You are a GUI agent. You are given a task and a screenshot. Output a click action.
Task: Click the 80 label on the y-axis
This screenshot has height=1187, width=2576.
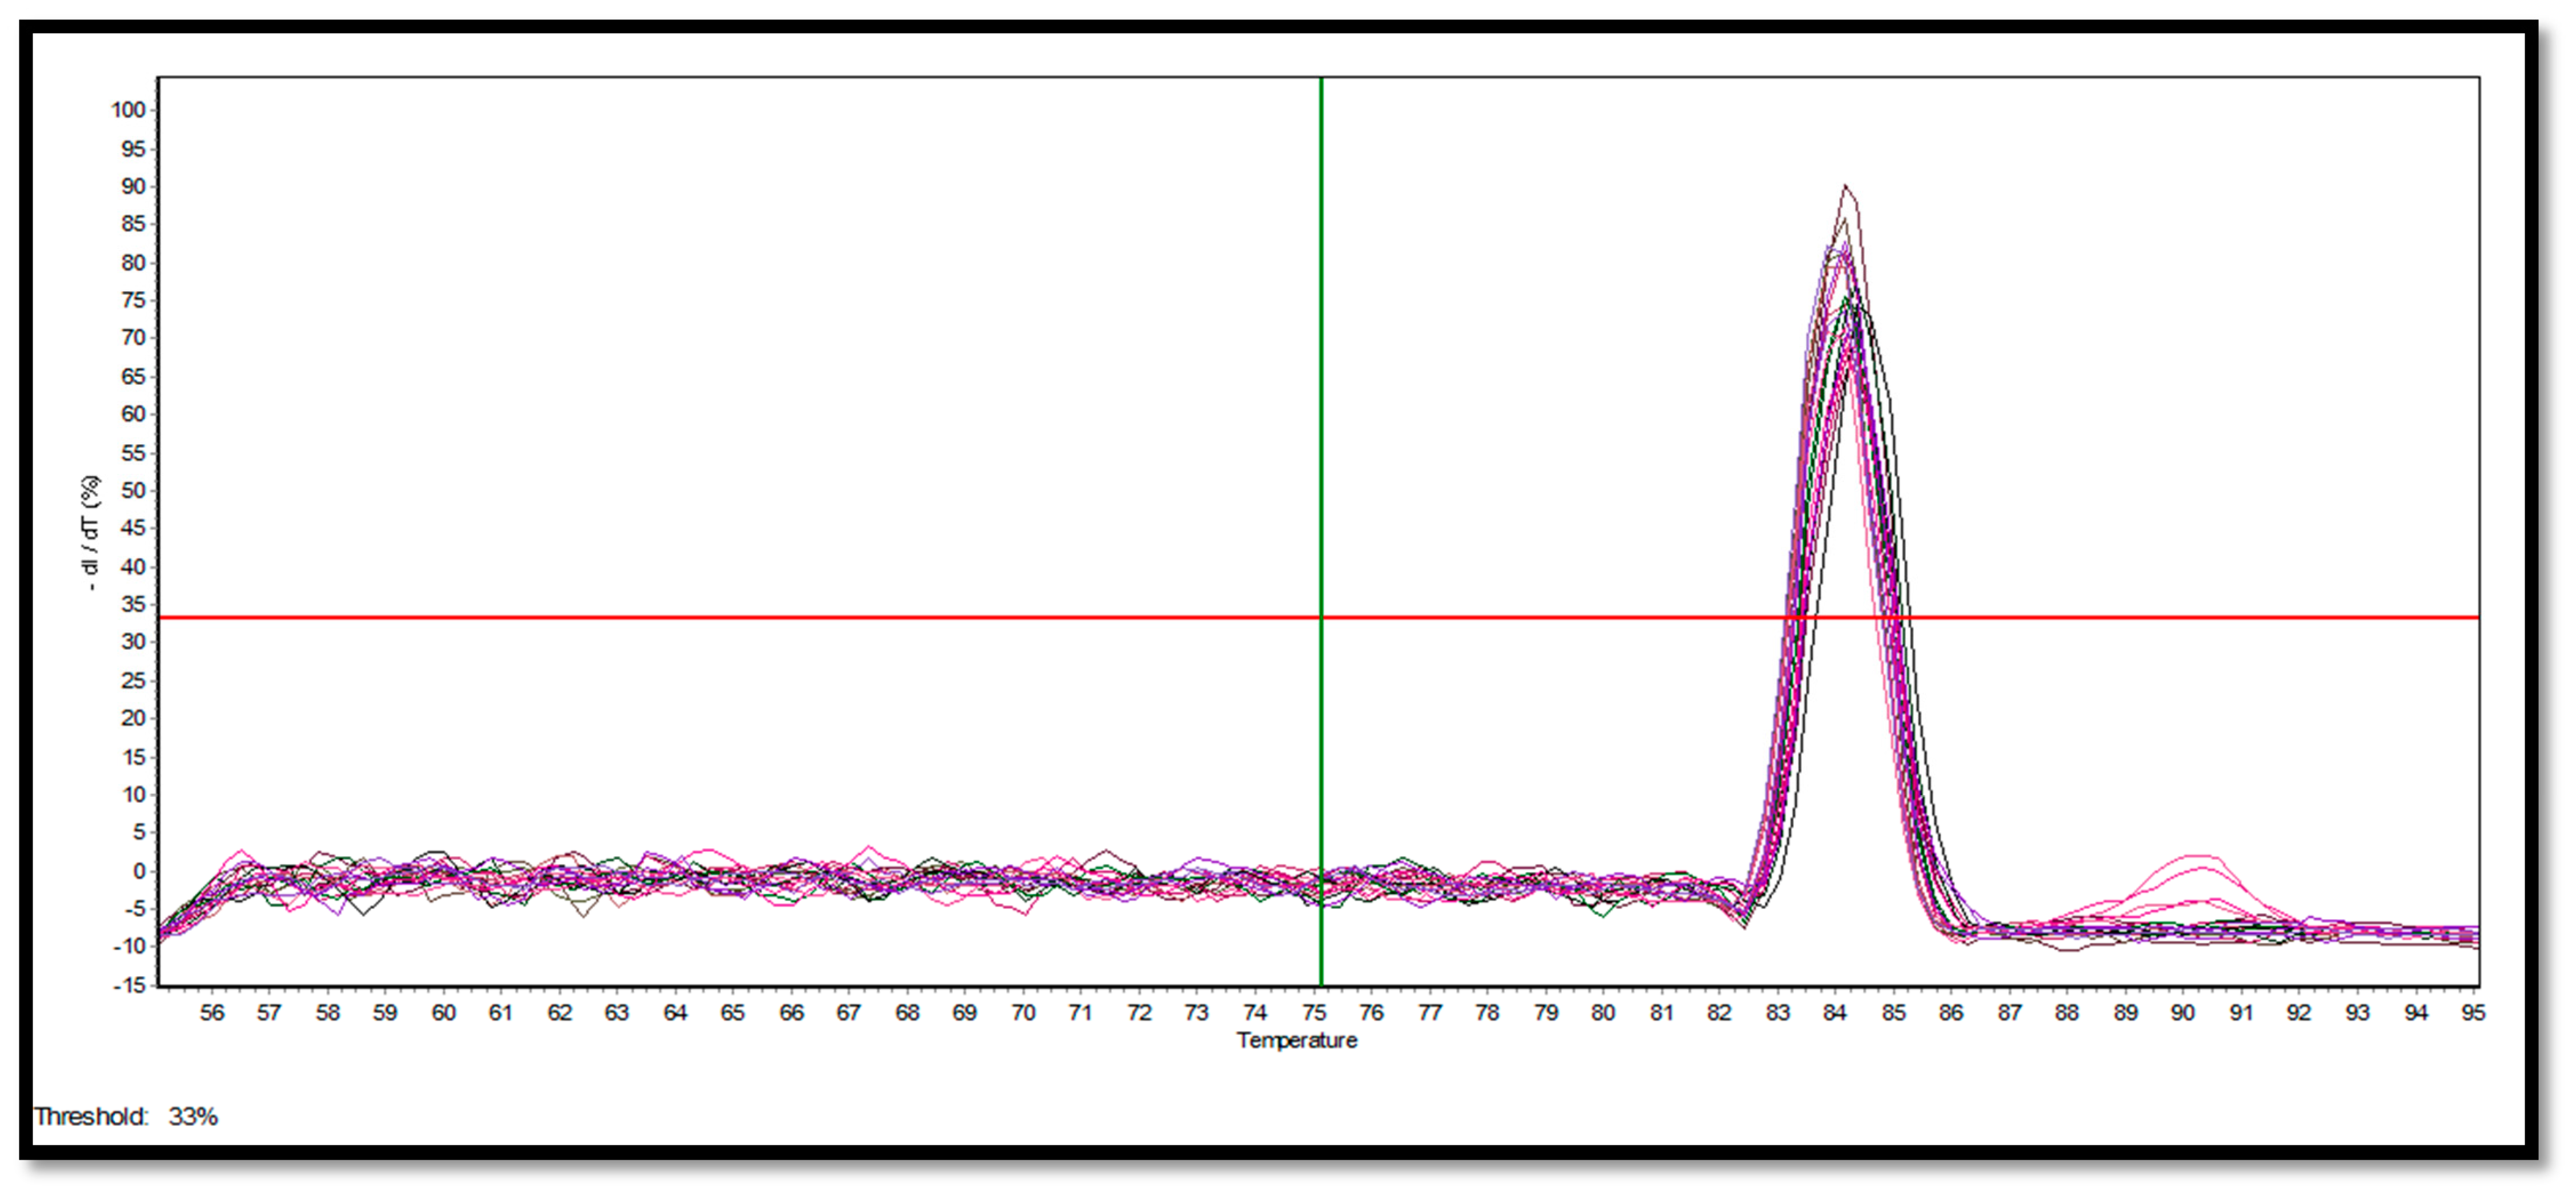pos(133,263)
